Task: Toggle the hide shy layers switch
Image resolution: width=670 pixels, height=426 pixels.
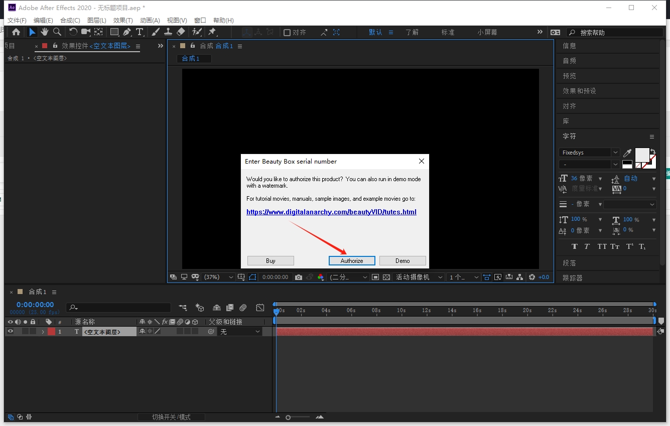Action: pyautogui.click(x=216, y=308)
